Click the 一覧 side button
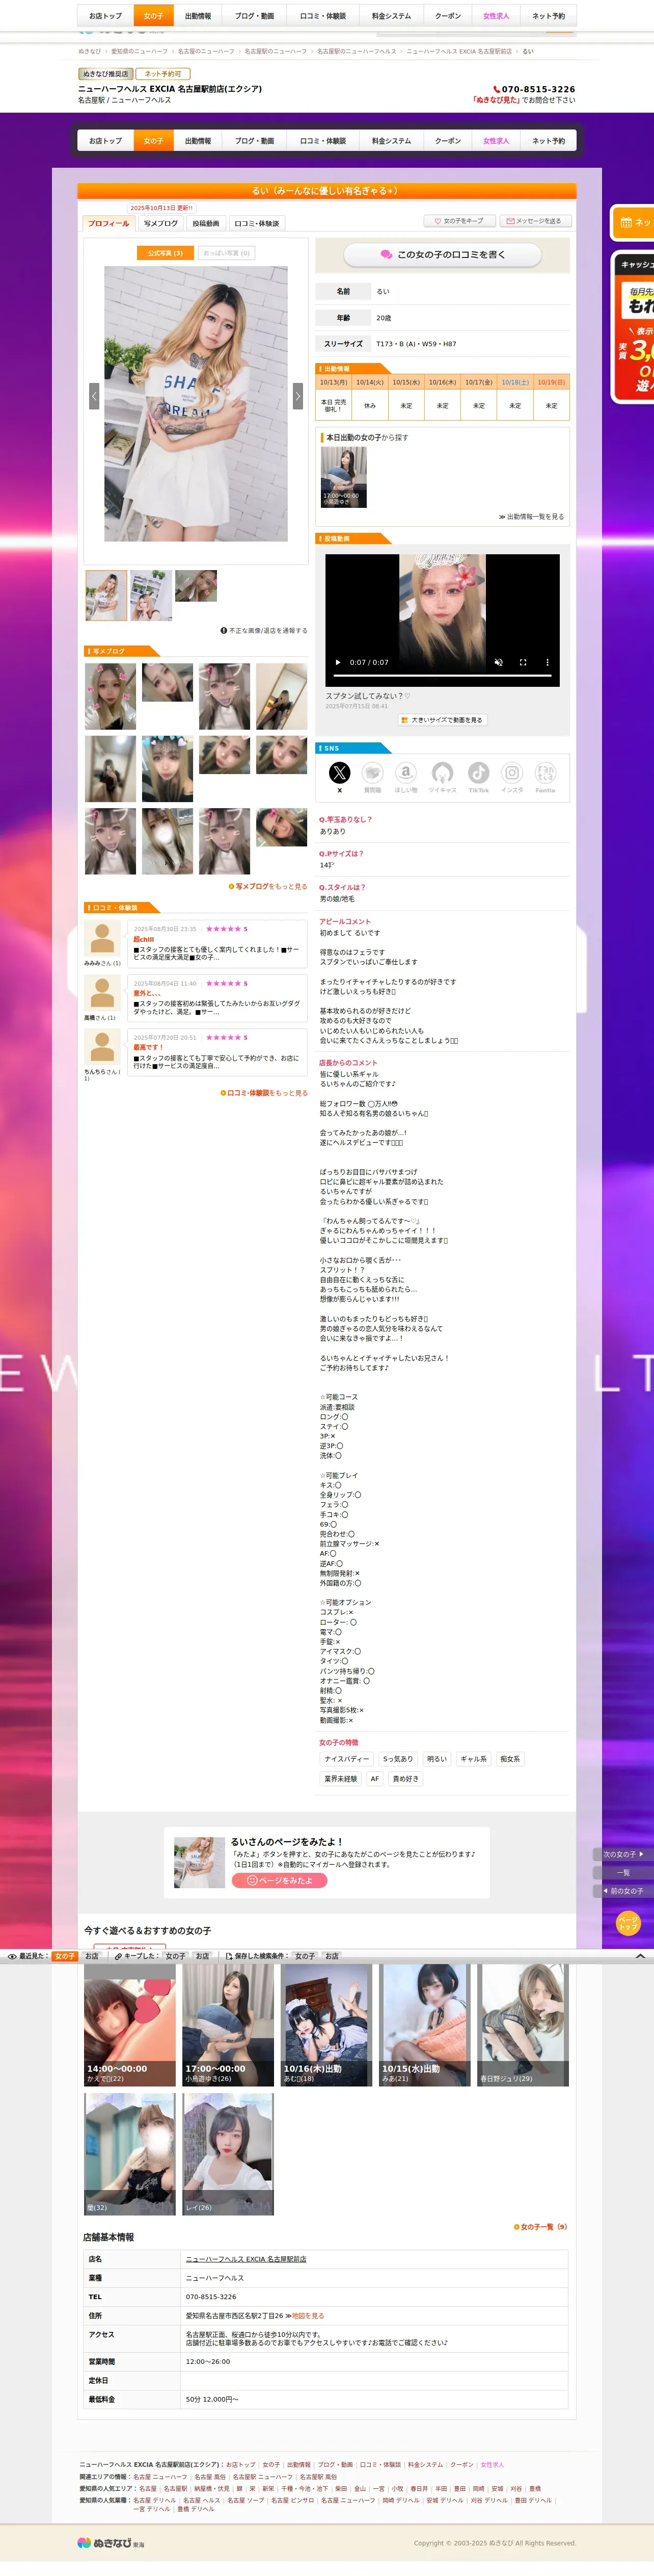This screenshot has height=2576, width=654. [623, 1873]
